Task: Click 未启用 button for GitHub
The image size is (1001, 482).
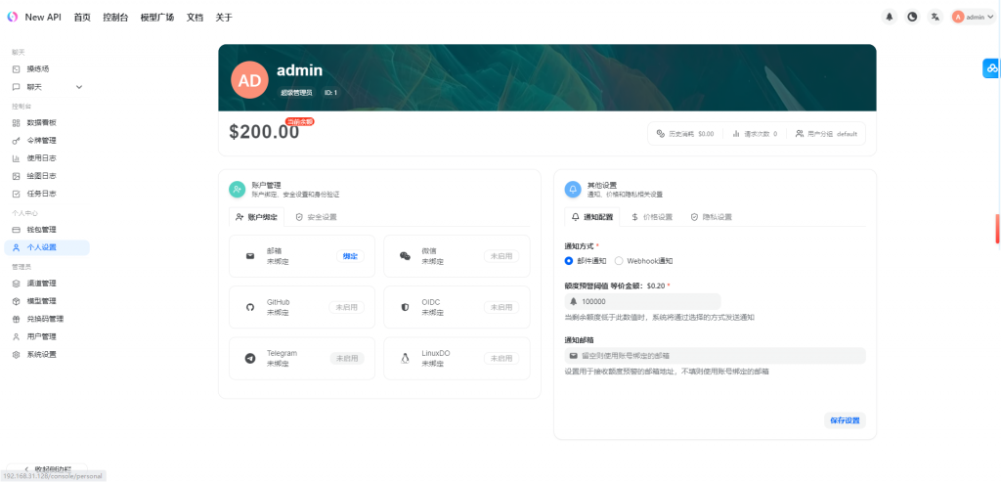Action: click(347, 307)
